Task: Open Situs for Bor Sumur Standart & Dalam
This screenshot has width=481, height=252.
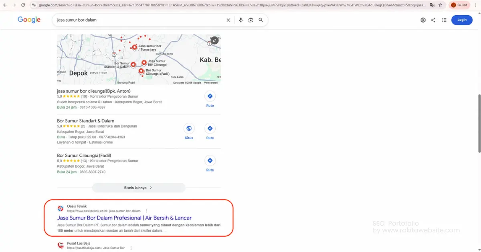Action: [189, 132]
